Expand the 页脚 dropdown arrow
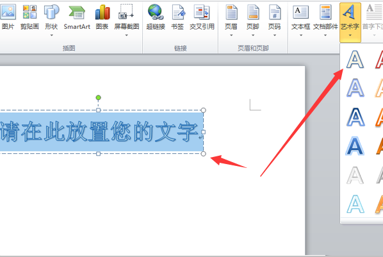The height and width of the screenshot is (257, 383). pos(253,35)
